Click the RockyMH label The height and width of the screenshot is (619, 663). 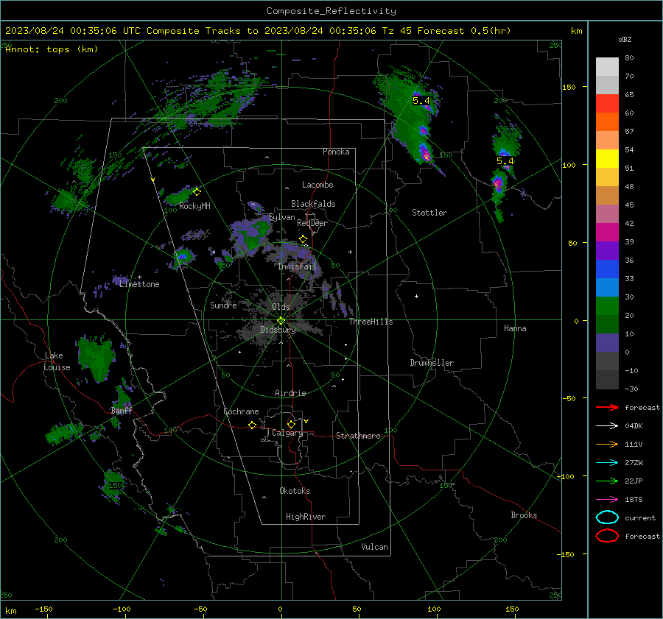pyautogui.click(x=194, y=206)
